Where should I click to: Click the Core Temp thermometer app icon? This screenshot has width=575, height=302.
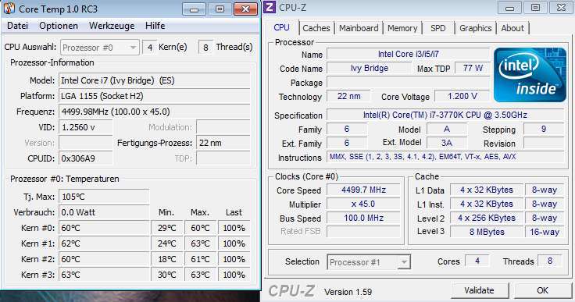coord(9,9)
